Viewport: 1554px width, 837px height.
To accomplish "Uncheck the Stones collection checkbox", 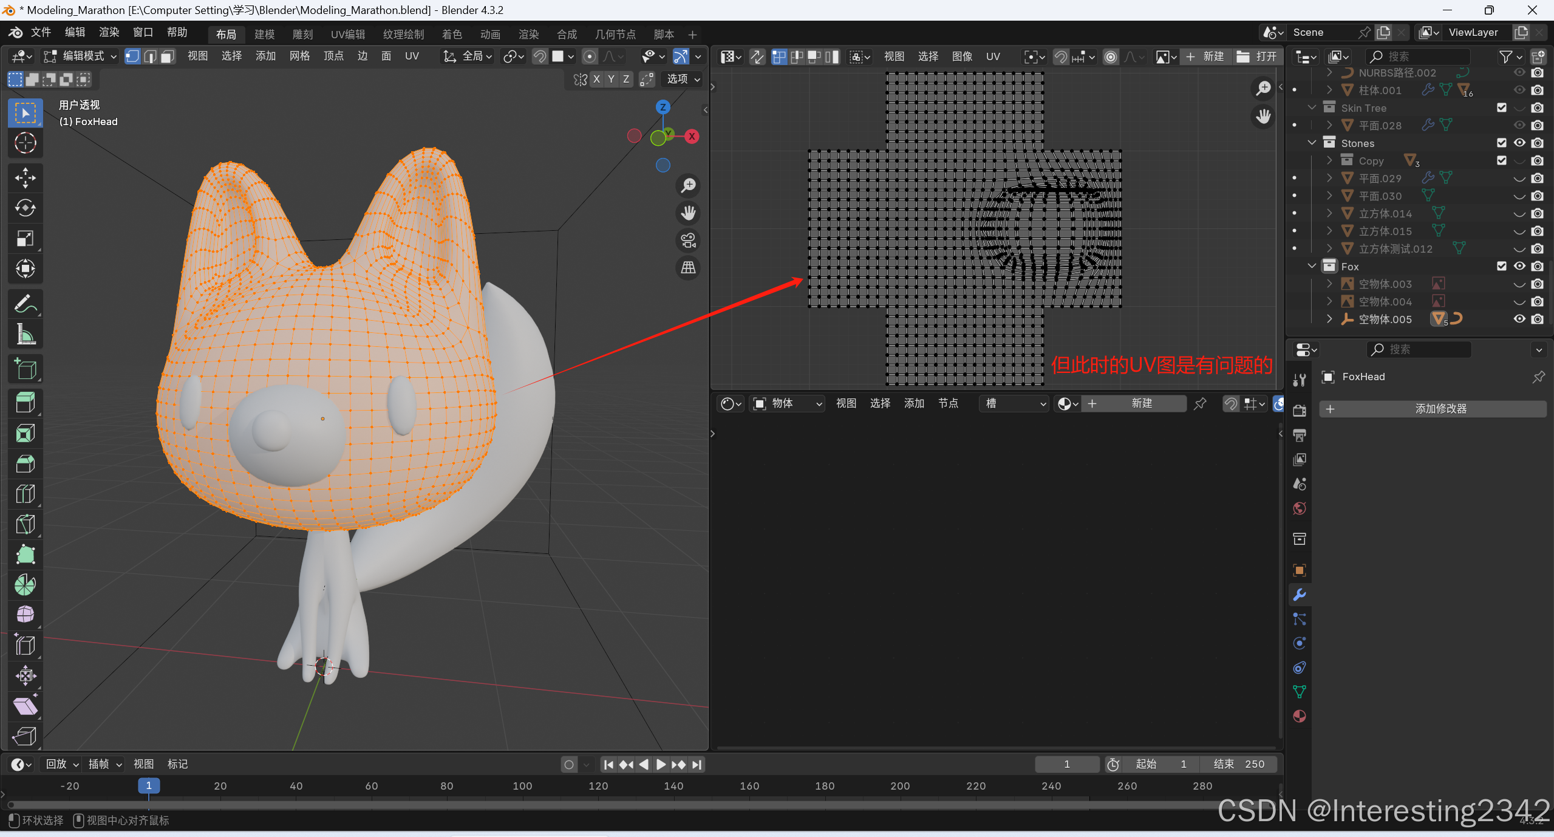I will [x=1502, y=143].
